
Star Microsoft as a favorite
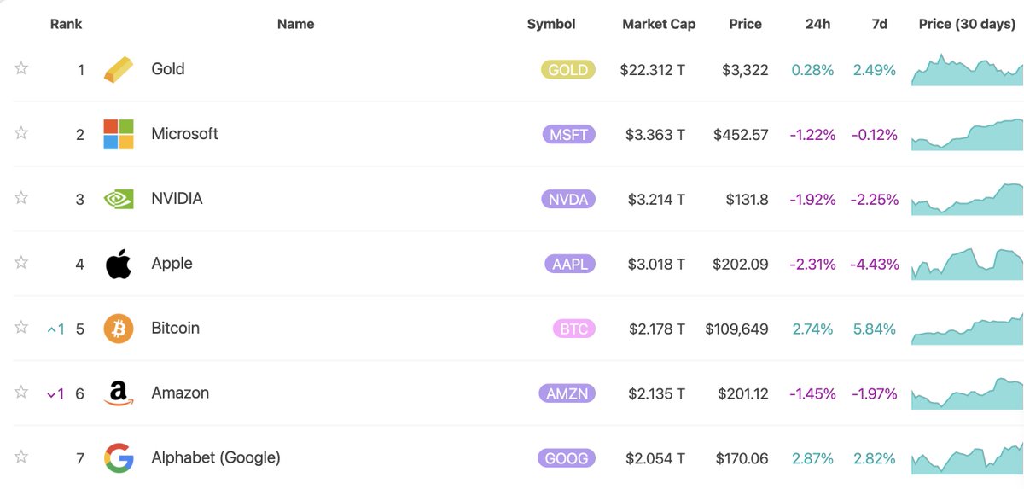click(x=21, y=133)
